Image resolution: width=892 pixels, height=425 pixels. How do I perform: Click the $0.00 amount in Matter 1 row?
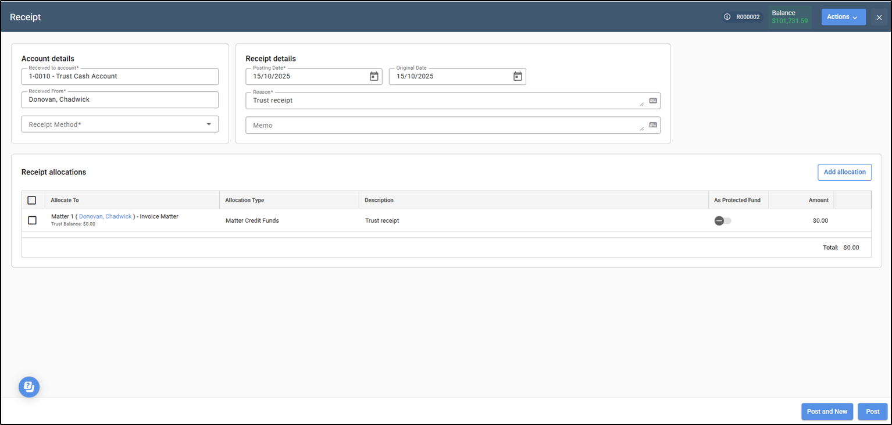pos(820,220)
